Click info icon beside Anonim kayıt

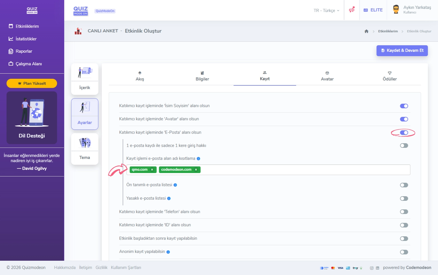(168, 252)
